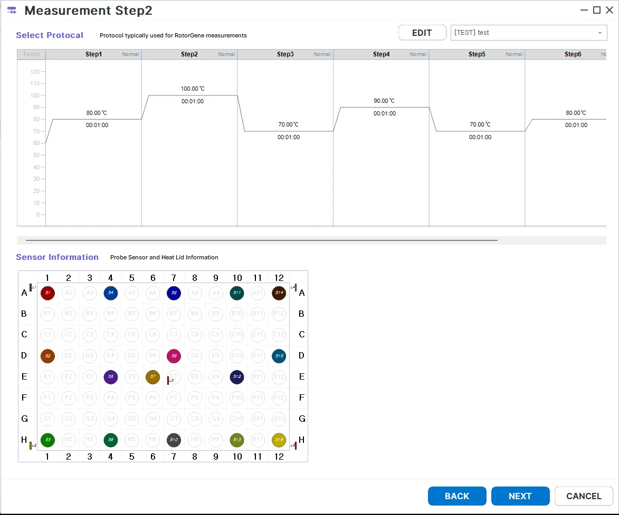Click the 00:01:00 duration in Step2
This screenshot has height=515, width=619.
193,101
